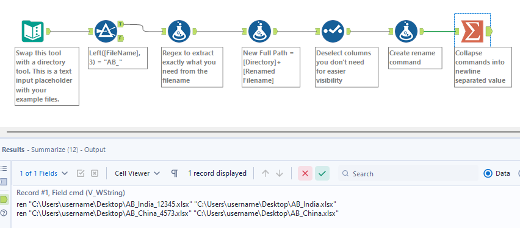This screenshot has height=228, width=520.
Task: Click 'Record #1, Field cmd (V_WString)' header
Action: tap(71, 193)
